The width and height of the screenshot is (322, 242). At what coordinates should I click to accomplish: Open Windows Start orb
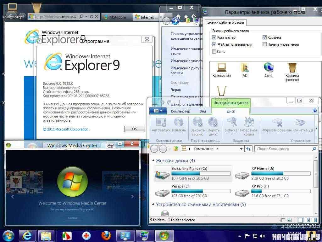[x=8, y=236]
